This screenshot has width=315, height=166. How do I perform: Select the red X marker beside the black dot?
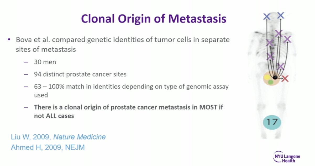tap(285, 78)
